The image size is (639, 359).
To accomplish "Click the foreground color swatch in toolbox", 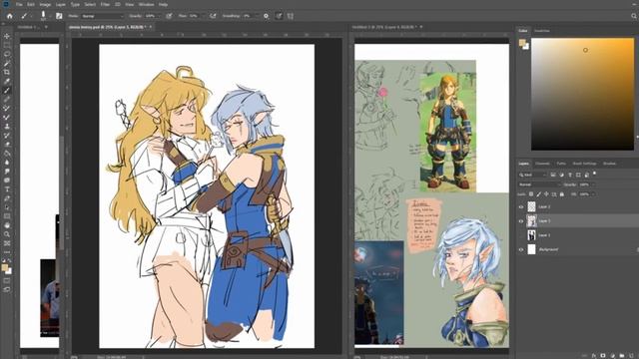I will tap(5, 267).
